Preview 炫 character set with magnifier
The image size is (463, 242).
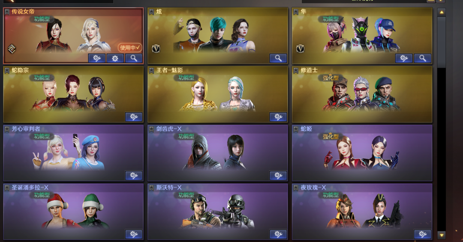click(278, 58)
